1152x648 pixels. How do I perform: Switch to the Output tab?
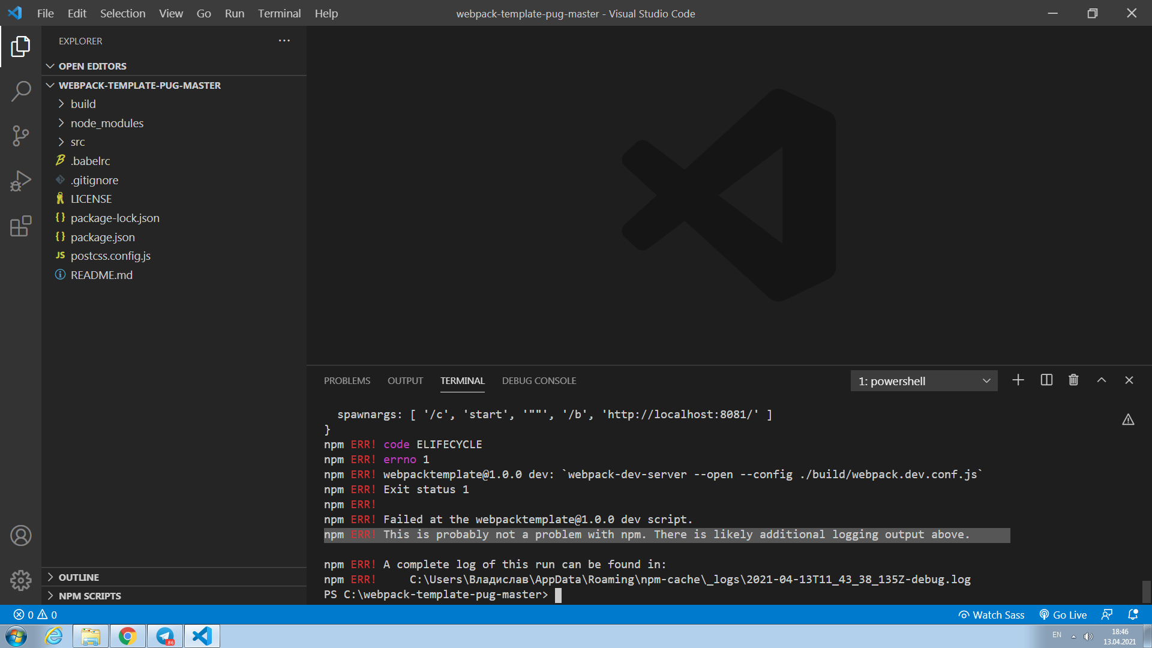click(405, 381)
